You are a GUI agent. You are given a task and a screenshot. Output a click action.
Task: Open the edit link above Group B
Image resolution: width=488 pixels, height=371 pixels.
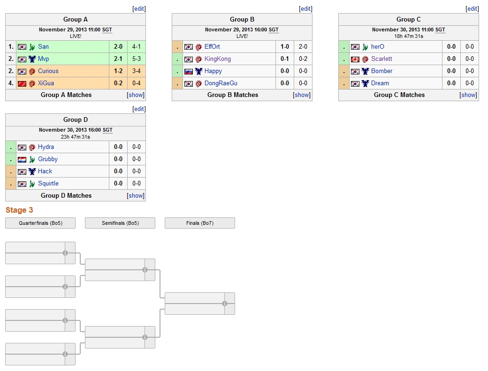coord(305,9)
